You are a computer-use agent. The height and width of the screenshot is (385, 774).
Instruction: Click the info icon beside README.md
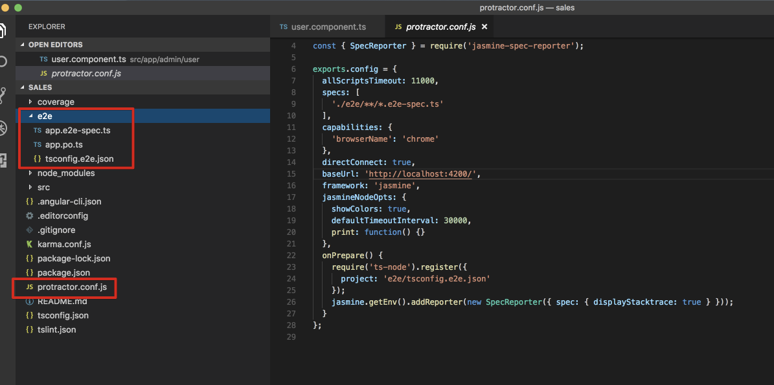coord(29,301)
